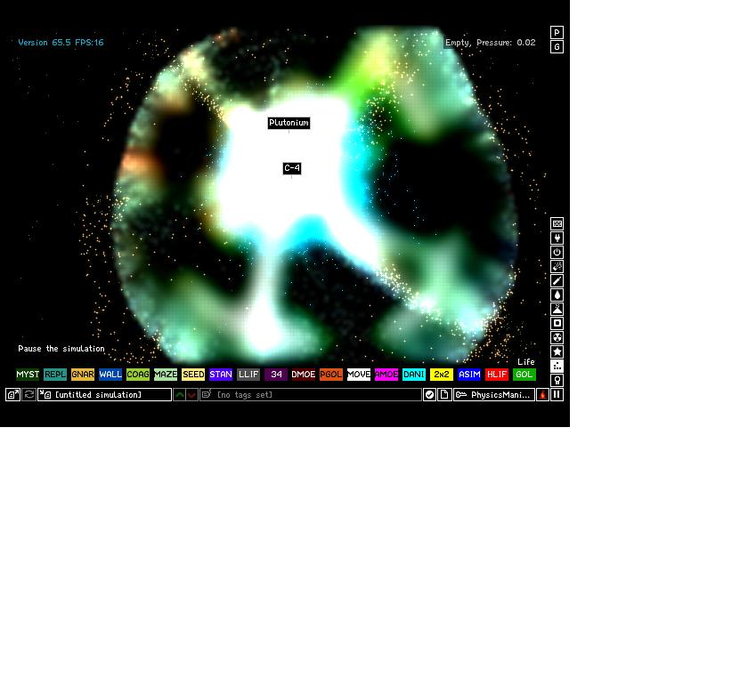Select the ASIM life element
Image resolution: width=748 pixels, height=694 pixels.
469,375
